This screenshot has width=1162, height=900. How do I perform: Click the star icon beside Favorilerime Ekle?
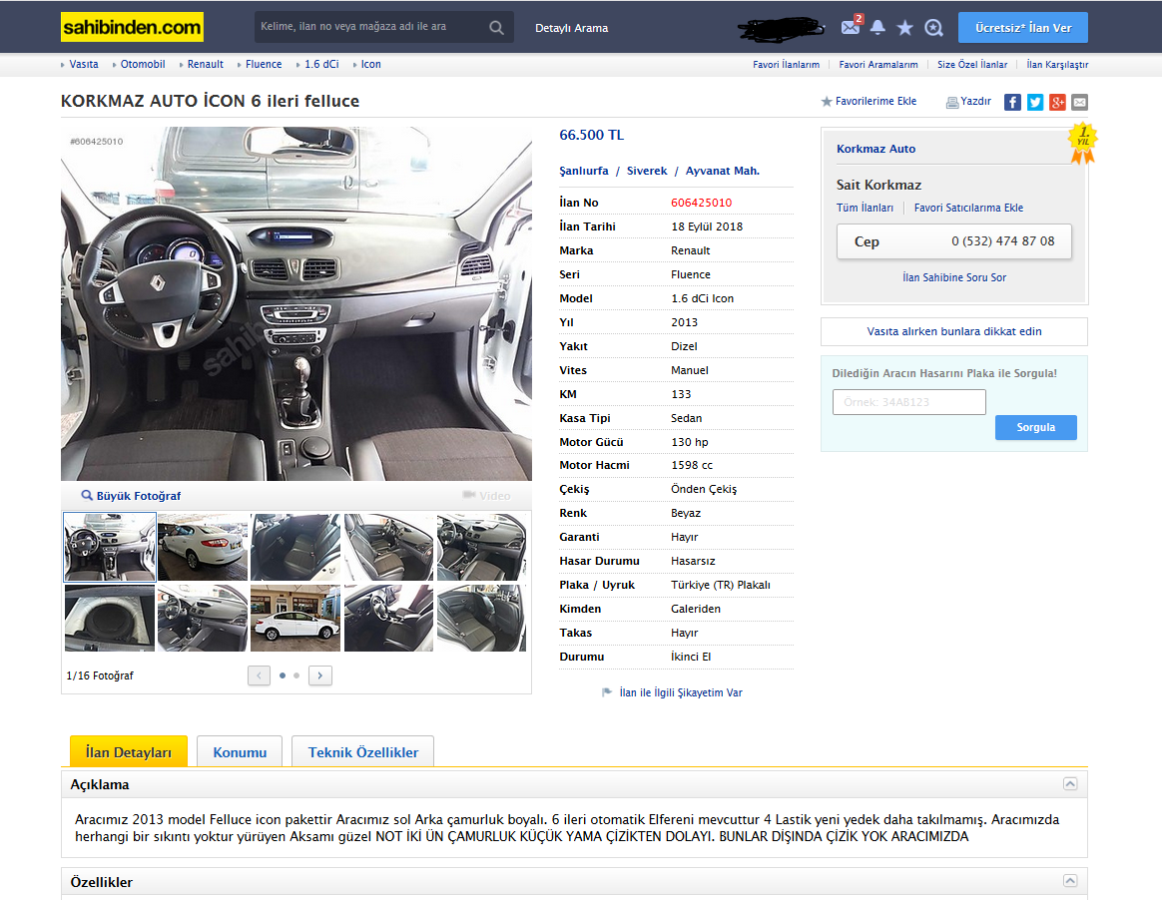827,102
